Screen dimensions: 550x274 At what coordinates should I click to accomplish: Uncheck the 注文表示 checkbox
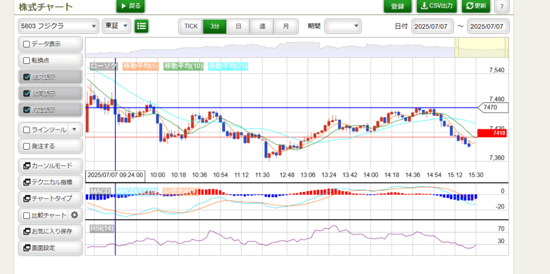(27, 77)
